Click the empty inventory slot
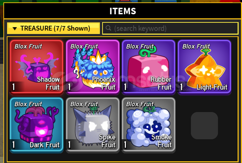Viewport: 242px width, 163px height. pos(204,126)
